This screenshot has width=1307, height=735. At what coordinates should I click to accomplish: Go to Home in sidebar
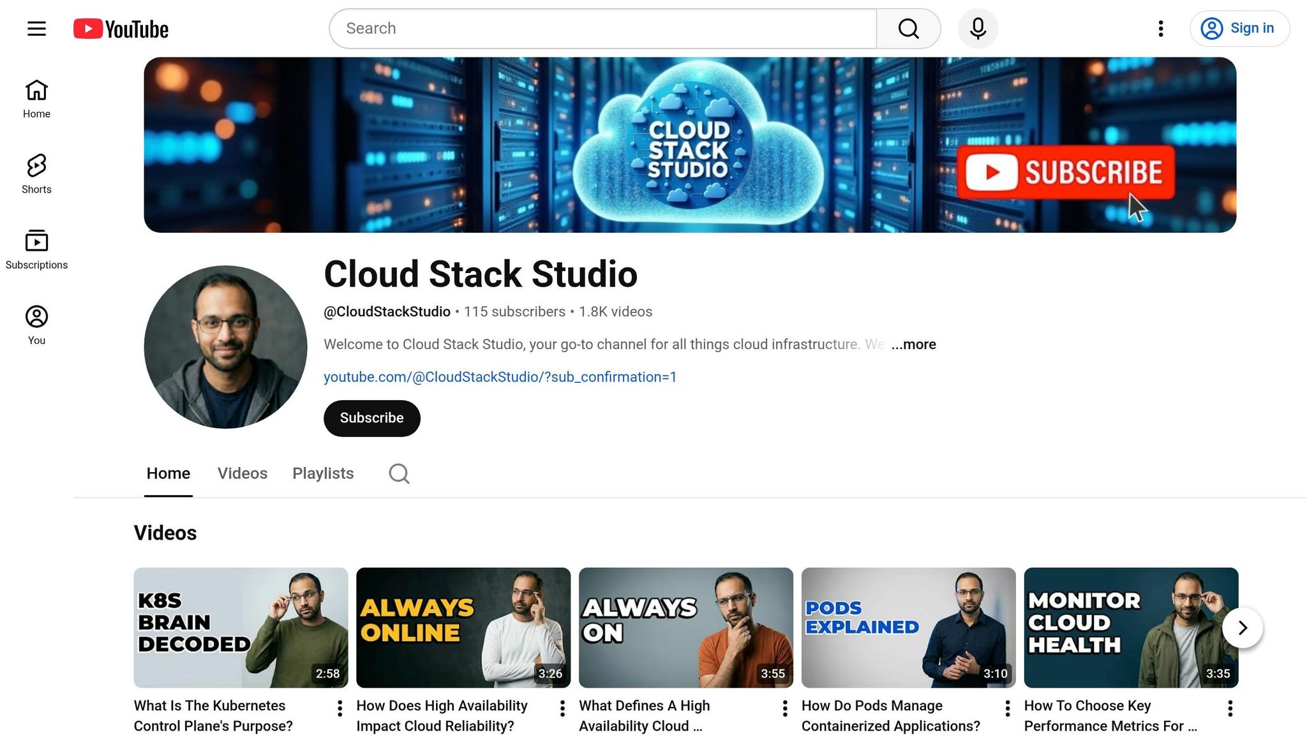[36, 99]
